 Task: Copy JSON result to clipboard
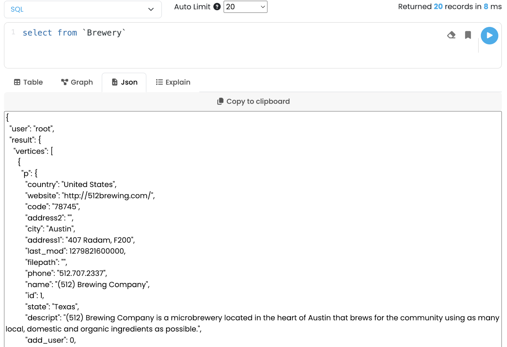click(253, 101)
